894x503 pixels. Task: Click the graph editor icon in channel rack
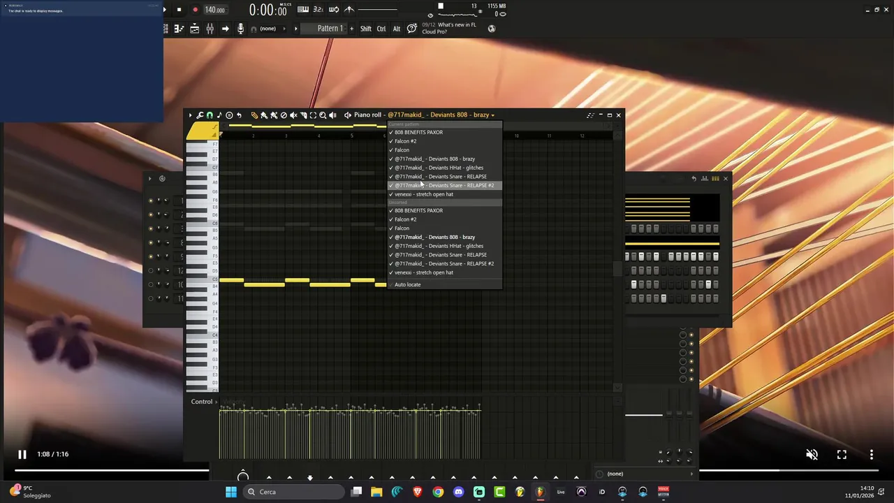click(x=705, y=179)
